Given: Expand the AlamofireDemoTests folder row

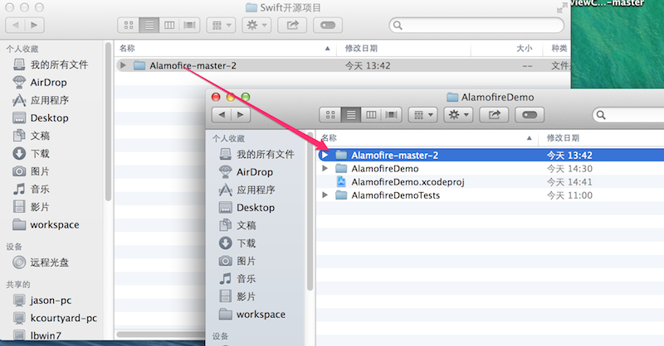Looking at the screenshot, I should [x=325, y=195].
